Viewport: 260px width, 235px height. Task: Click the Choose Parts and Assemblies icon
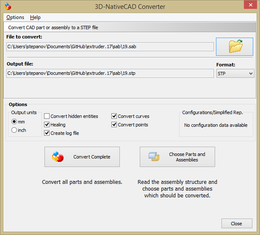point(154,157)
